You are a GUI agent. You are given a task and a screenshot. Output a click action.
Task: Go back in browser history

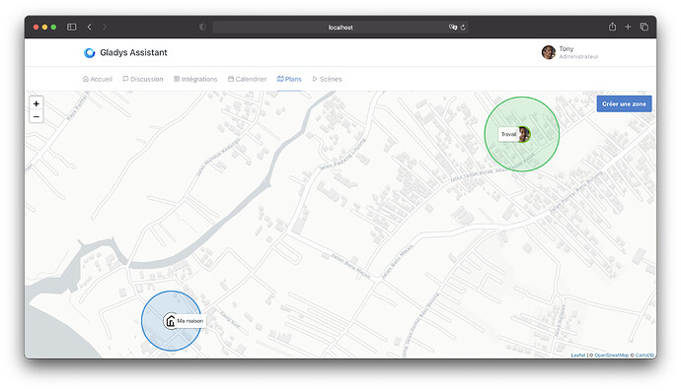(90, 27)
